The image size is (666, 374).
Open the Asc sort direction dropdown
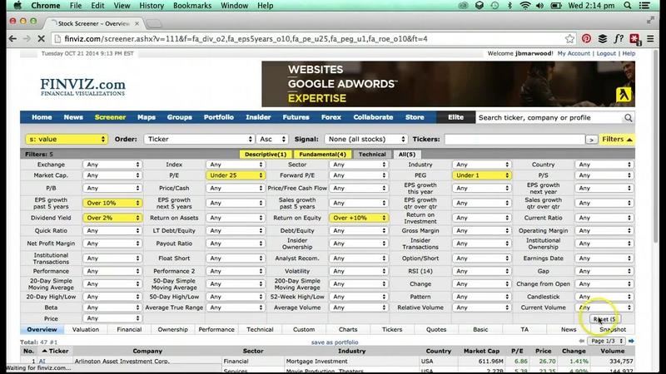pos(272,139)
